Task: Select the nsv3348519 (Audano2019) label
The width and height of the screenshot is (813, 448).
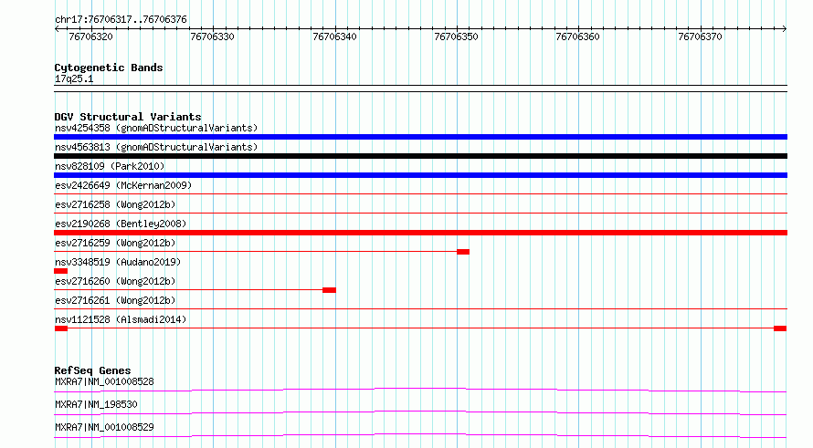Action: (x=118, y=262)
